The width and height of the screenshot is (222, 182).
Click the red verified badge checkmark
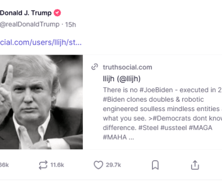pos(57,13)
